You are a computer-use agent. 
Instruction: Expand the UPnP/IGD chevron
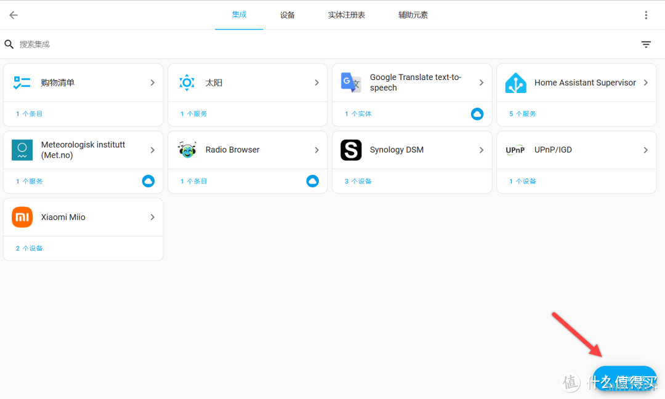(645, 150)
